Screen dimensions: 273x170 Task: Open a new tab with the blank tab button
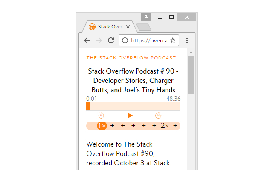(x=144, y=27)
